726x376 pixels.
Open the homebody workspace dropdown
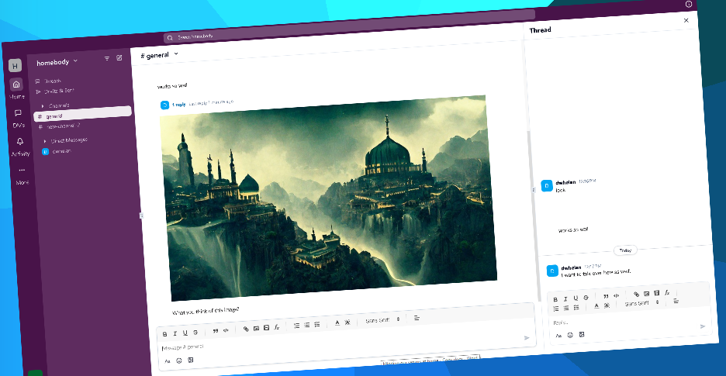tap(57, 62)
